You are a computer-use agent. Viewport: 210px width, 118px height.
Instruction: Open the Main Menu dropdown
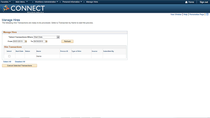22,2
